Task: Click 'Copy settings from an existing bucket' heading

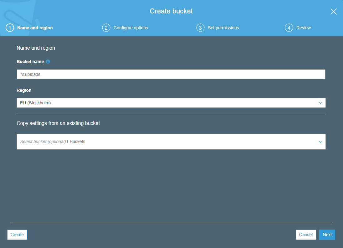Action: [58, 123]
